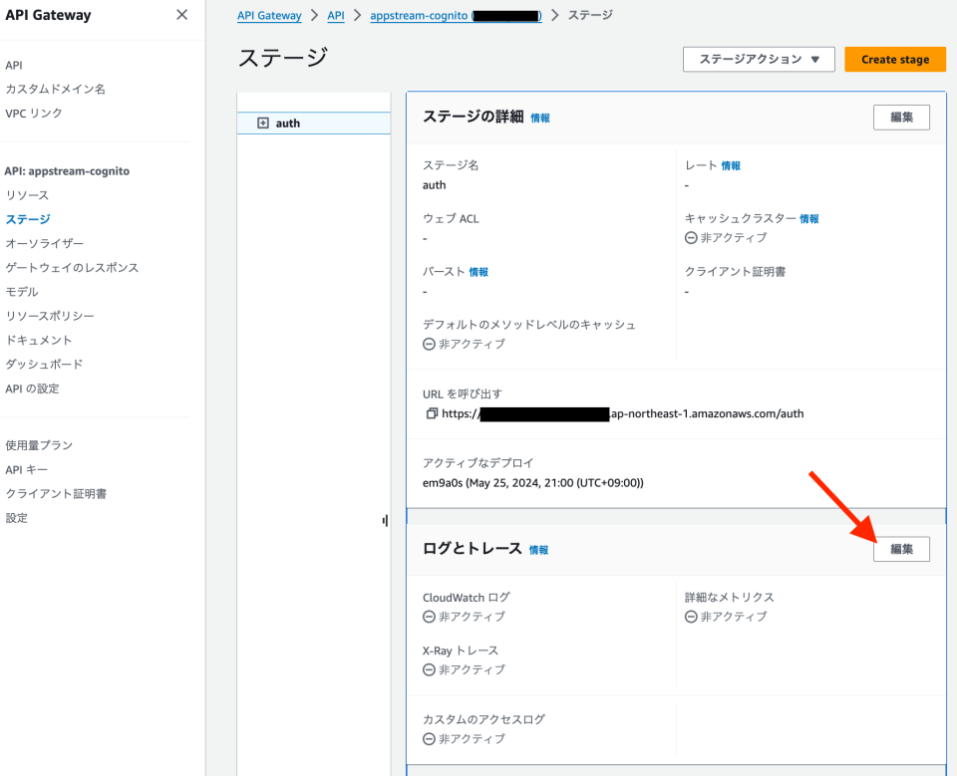Click the panel resize handle
Image resolution: width=957 pixels, height=776 pixels.
point(385,520)
